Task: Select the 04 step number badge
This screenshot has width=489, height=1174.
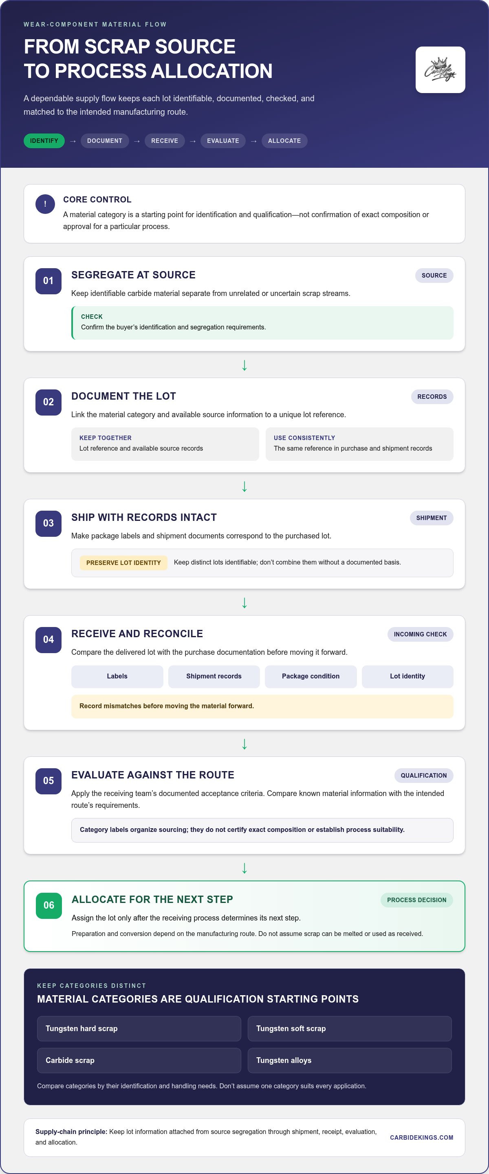Action: [48, 639]
